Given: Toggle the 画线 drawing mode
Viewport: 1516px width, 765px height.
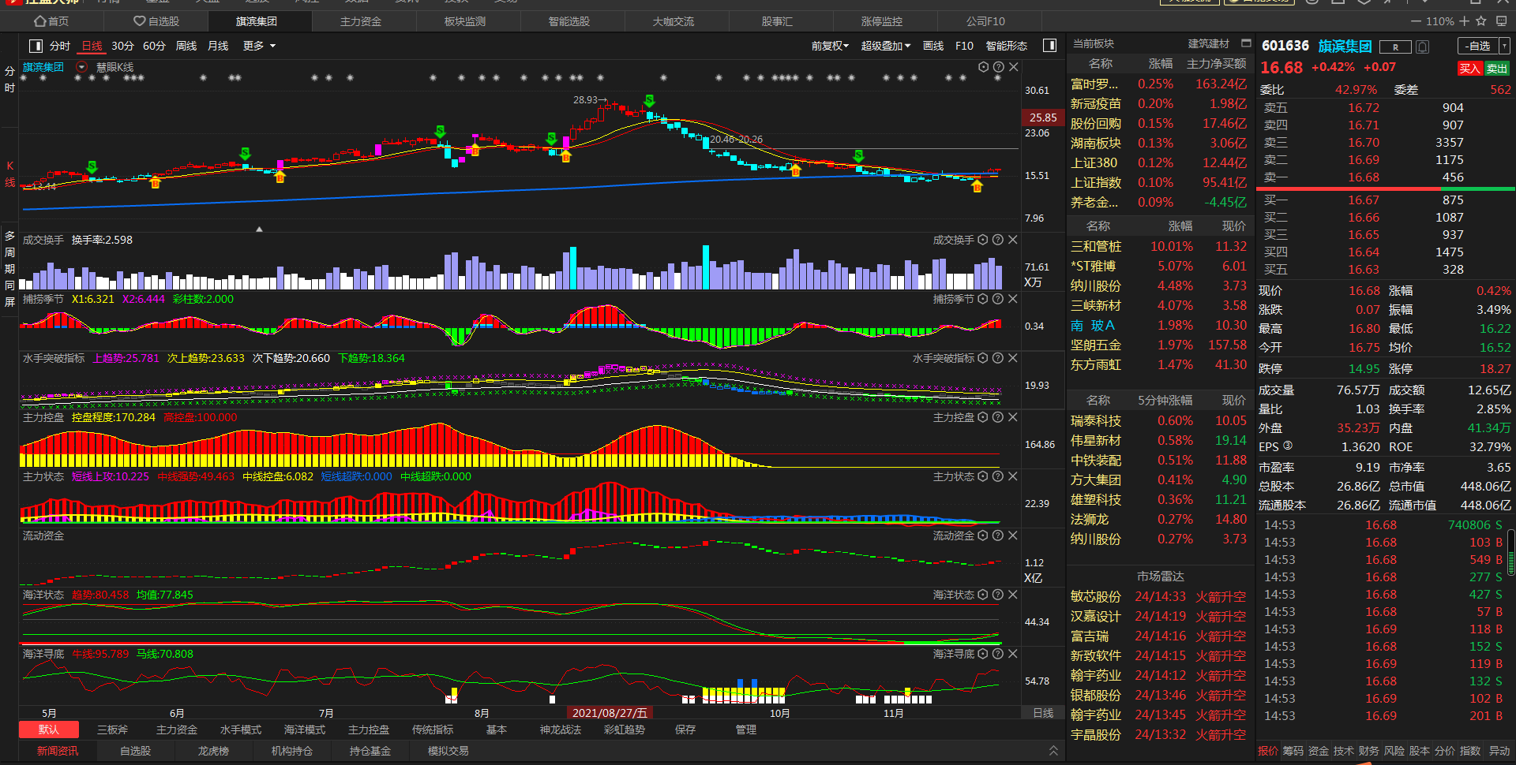Looking at the screenshot, I should pyautogui.click(x=933, y=46).
